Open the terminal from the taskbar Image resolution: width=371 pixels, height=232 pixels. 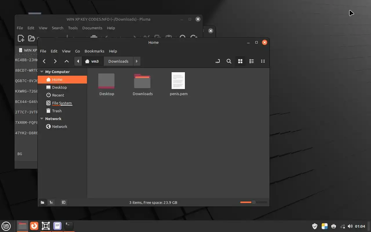69,226
